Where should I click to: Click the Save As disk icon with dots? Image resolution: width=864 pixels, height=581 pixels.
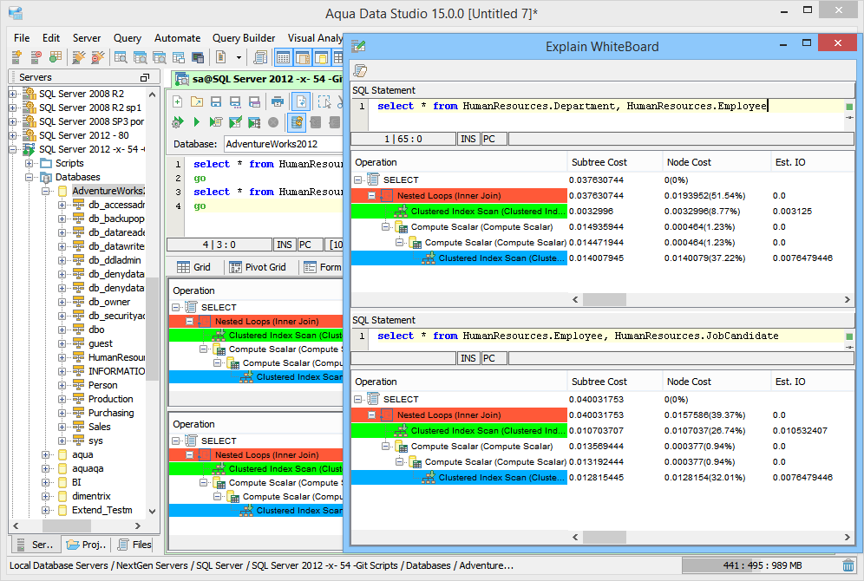[235, 101]
